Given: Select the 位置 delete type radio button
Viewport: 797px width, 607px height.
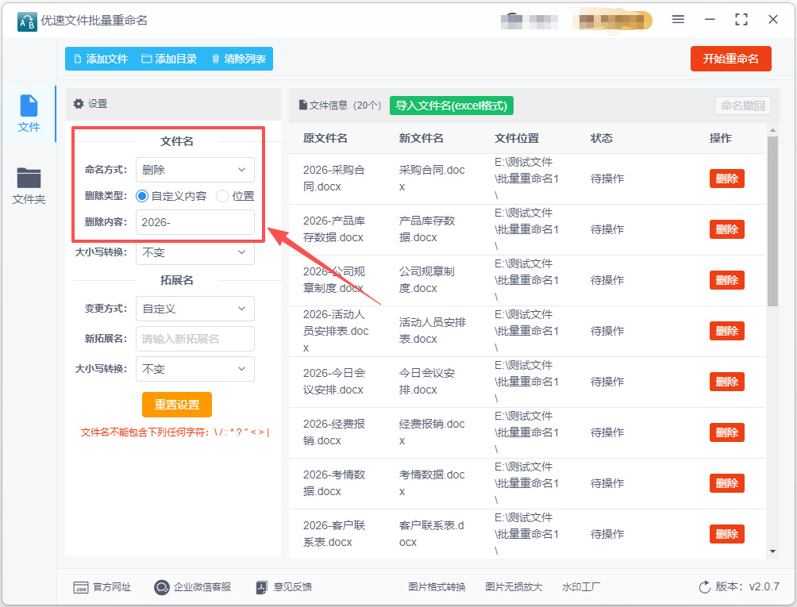Looking at the screenshot, I should click(222, 196).
